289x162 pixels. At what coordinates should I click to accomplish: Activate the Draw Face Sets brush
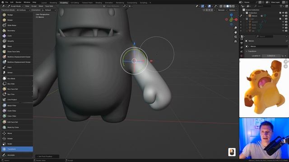(x=17, y=52)
